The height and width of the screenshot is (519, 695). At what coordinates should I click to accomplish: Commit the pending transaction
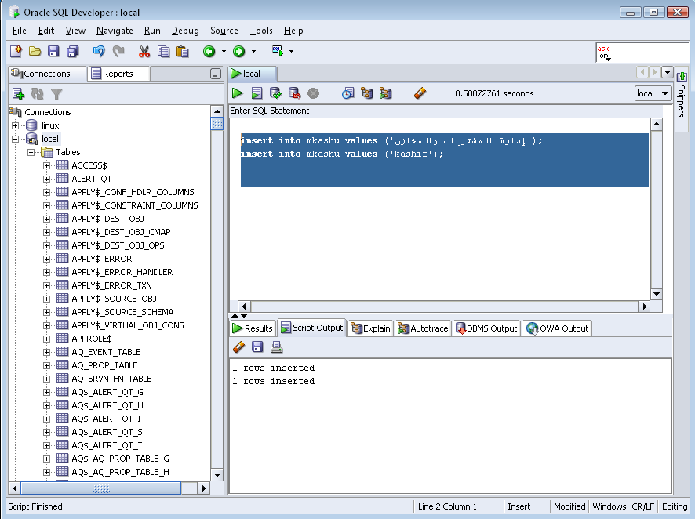coord(275,93)
